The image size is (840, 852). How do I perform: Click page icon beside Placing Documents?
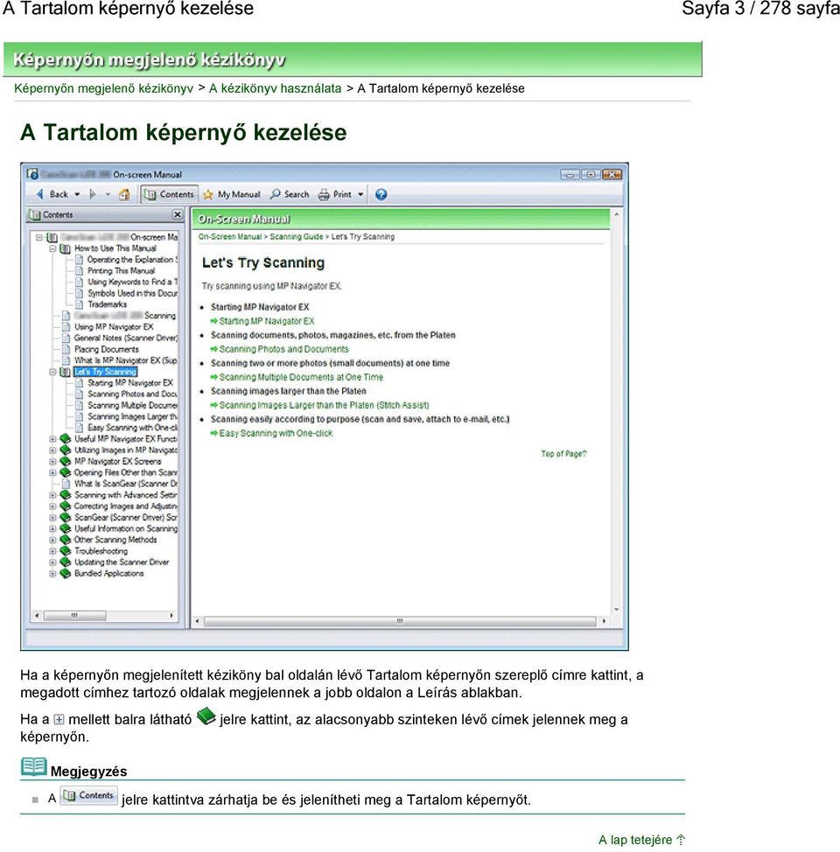pyautogui.click(x=66, y=349)
